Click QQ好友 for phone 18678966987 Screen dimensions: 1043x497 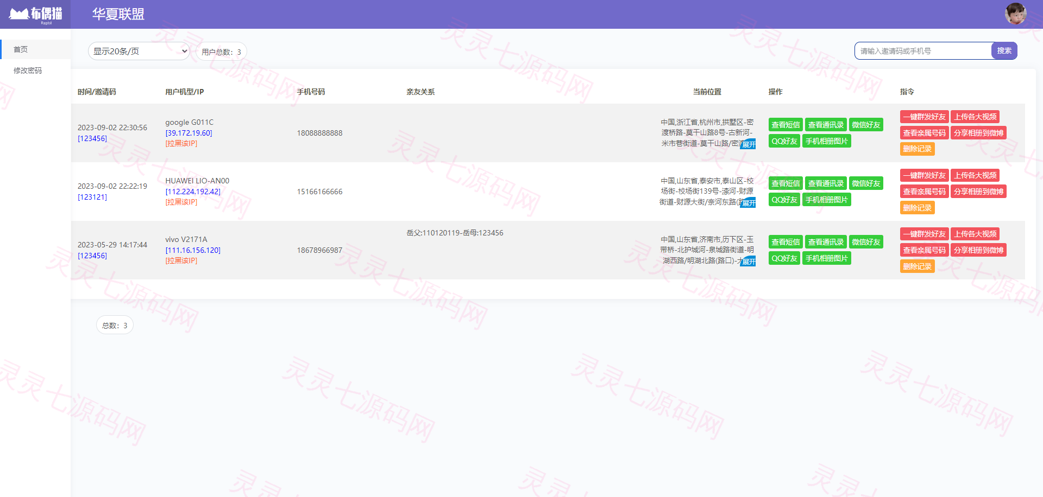click(784, 258)
